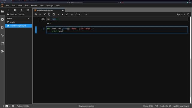Navigate to articles in breadcrumb
The image size is (192, 108).
[14, 14]
